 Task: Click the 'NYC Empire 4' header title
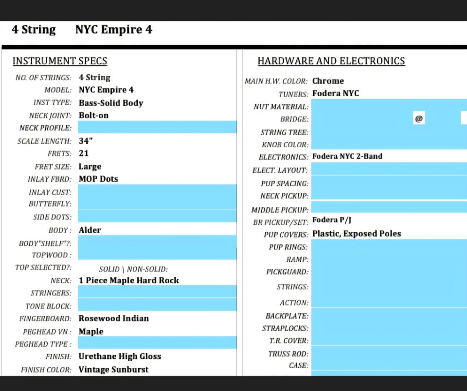[114, 30]
